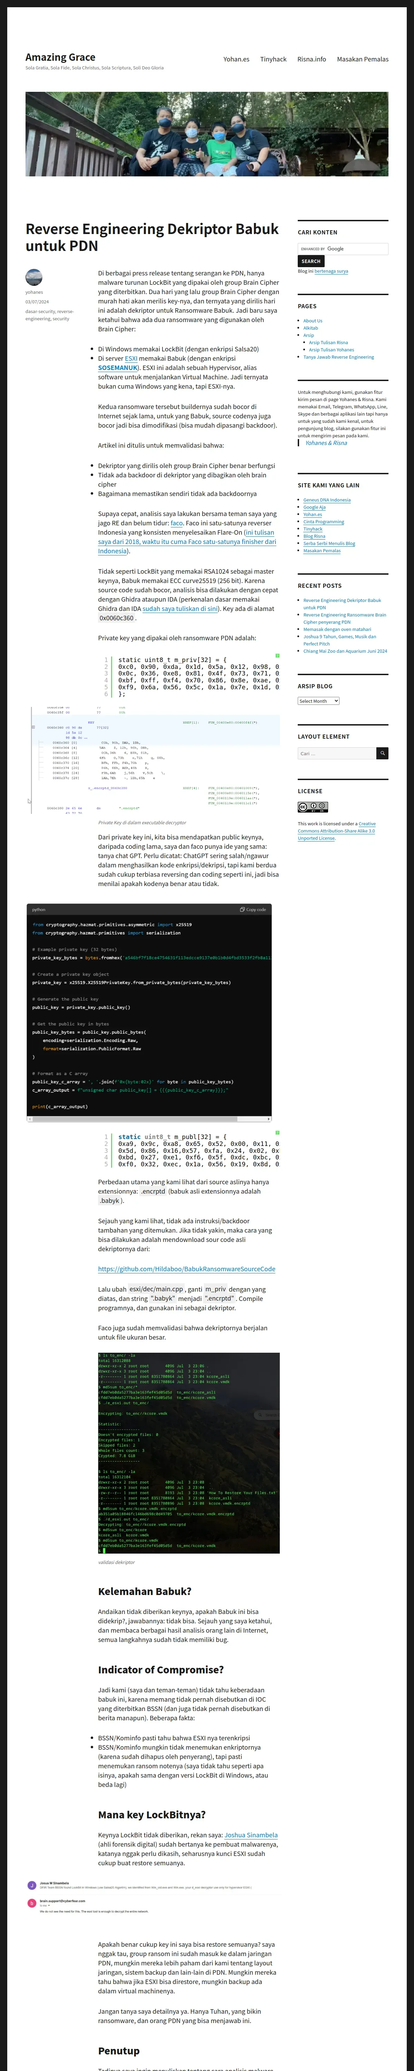Viewport: 414px width, 2071px height.
Task: Open Masakan Pemalas in the top menu
Action: pos(363,59)
